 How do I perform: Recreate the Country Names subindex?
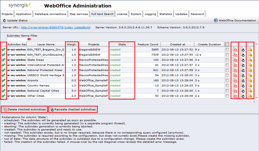pos(242,86)
